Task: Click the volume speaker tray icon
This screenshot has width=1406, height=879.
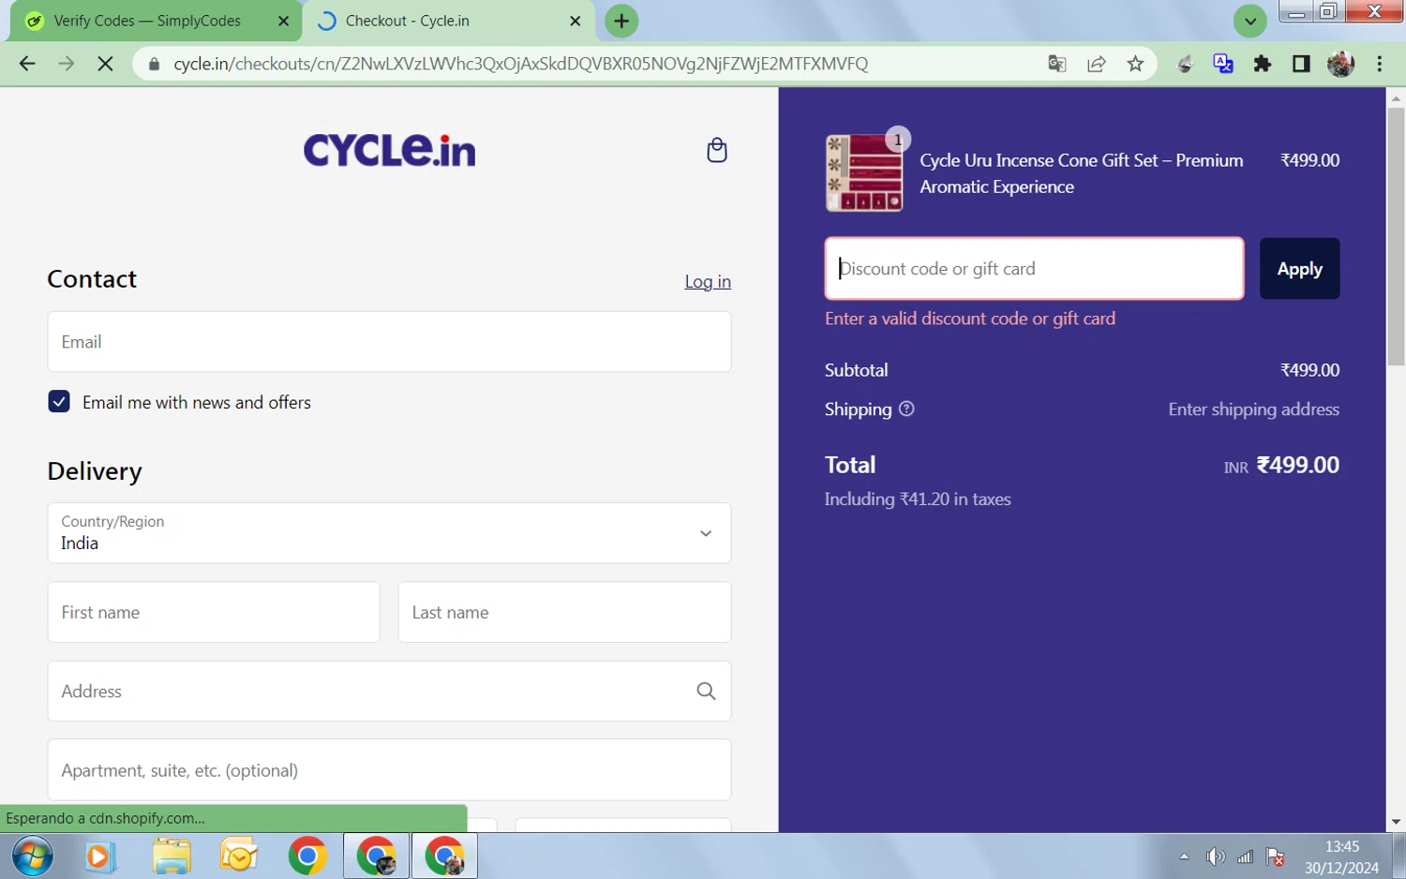Action: pos(1216,857)
